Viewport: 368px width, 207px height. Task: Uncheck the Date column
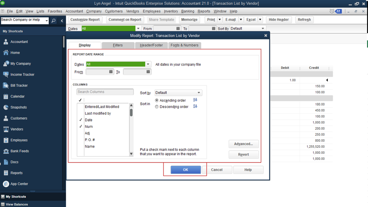(x=81, y=120)
